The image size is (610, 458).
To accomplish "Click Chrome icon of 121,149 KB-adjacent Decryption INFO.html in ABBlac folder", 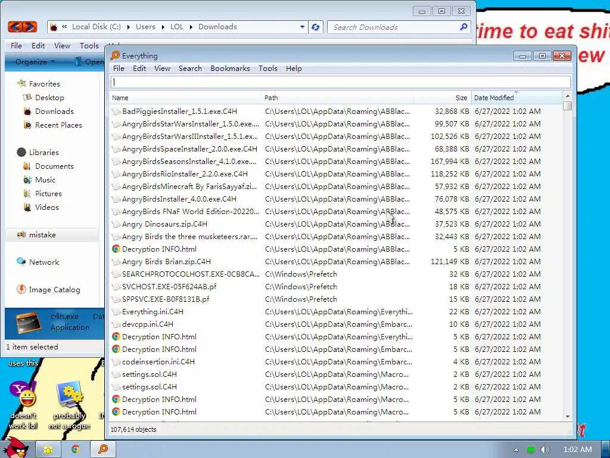I will point(116,249).
